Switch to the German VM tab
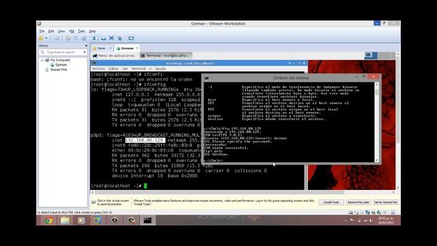Viewport: 437px width, 246px height. click(x=127, y=49)
